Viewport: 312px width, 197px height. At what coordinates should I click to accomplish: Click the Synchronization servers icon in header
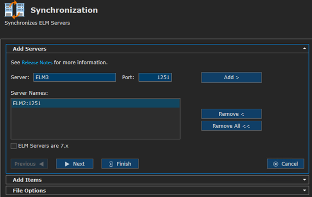14,10
